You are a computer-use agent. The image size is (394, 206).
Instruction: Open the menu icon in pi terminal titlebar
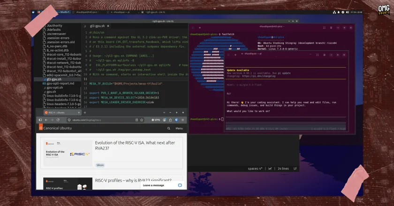325,55
